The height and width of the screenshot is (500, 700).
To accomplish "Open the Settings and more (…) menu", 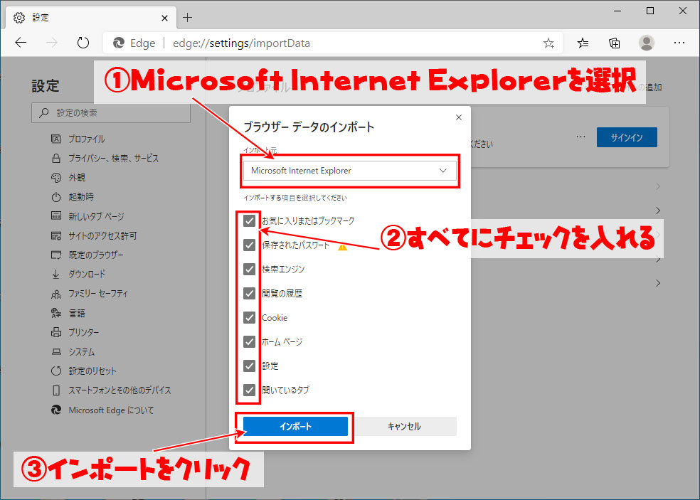I will click(679, 43).
